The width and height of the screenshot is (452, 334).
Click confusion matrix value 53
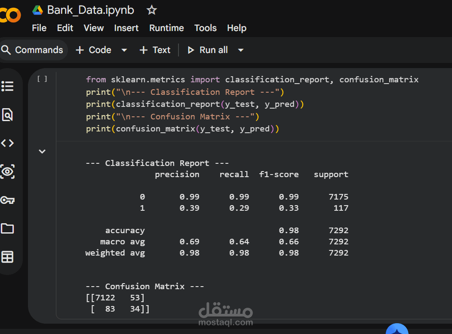135,298
